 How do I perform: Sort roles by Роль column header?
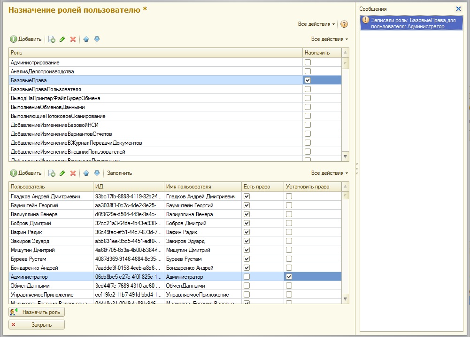click(155, 53)
